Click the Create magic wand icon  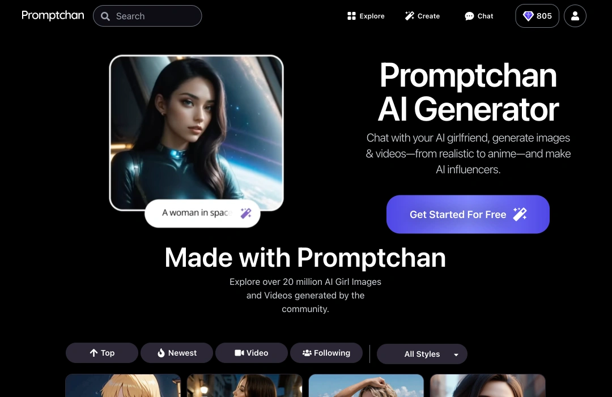(x=410, y=16)
